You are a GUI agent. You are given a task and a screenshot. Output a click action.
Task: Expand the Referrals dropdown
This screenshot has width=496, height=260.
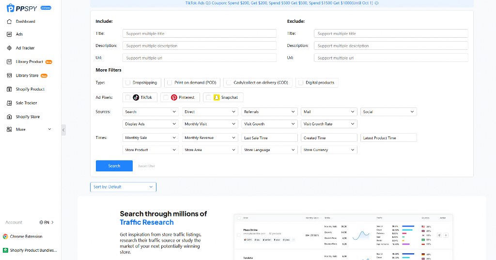click(x=269, y=112)
